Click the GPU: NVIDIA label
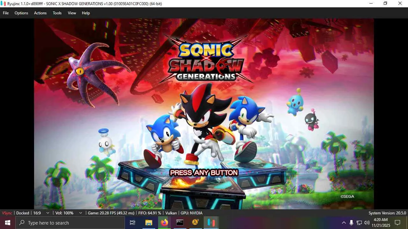This screenshot has width=408, height=229. click(x=192, y=213)
